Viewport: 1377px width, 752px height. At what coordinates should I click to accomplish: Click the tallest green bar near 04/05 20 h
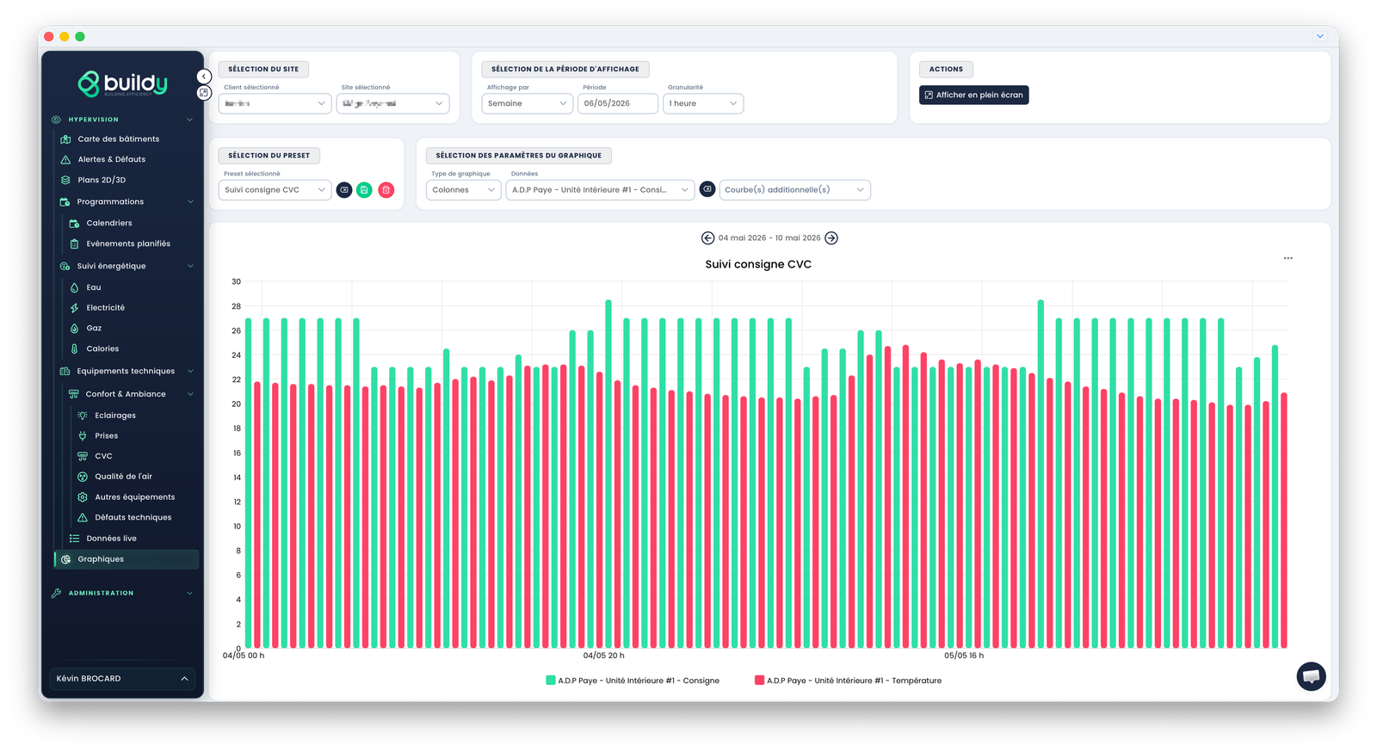coord(608,473)
